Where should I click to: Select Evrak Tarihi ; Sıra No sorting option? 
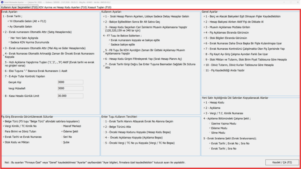click(210, 148)
